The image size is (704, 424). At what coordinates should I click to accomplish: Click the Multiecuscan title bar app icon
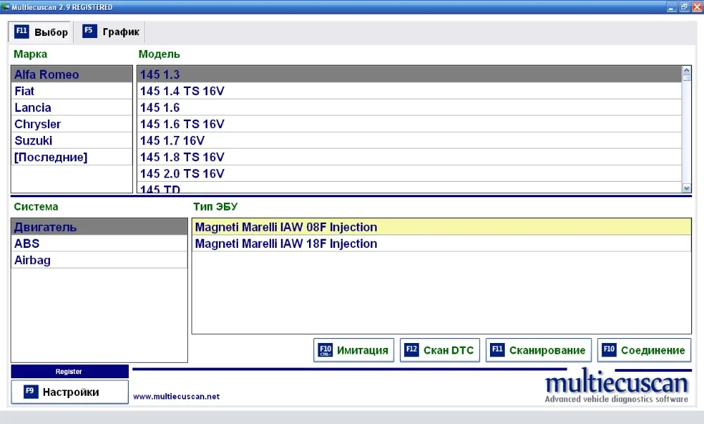pyautogui.click(x=6, y=7)
